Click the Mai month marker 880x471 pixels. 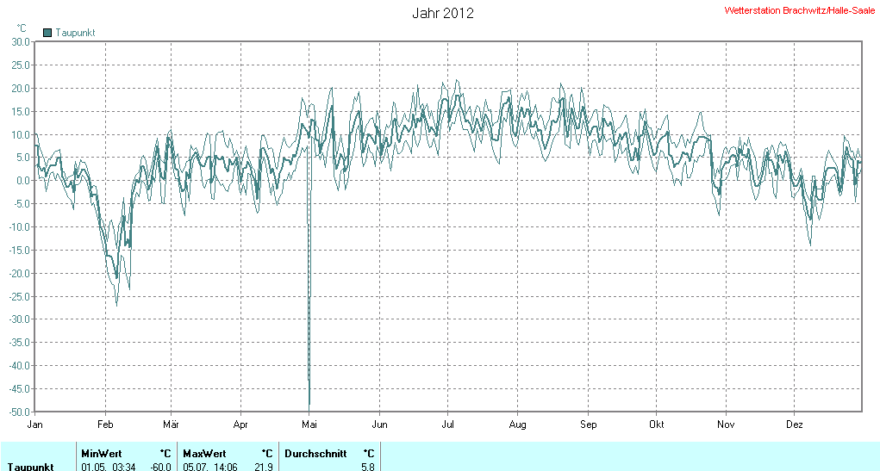pos(309,425)
